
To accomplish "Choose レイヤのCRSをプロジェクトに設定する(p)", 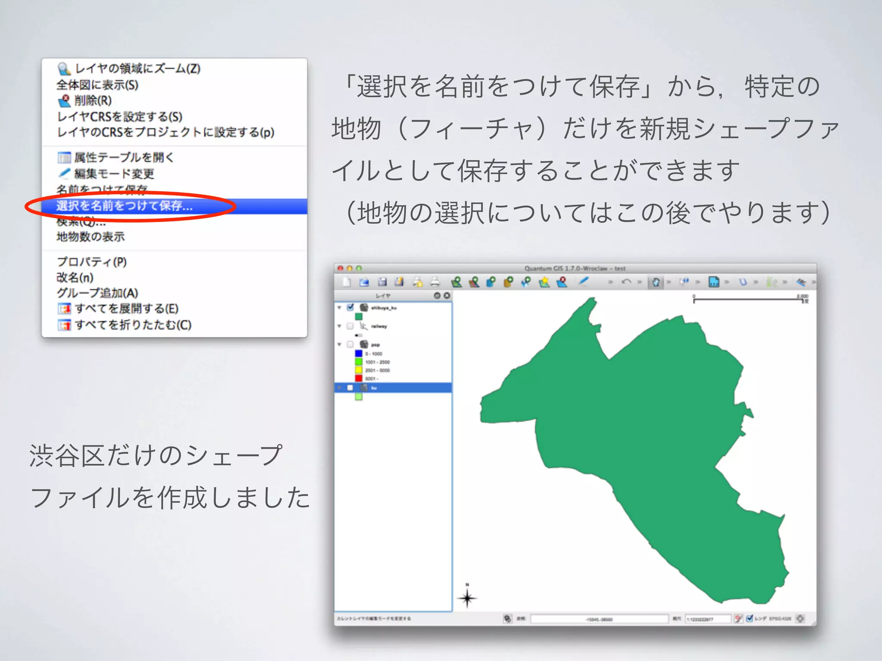I will [174, 132].
